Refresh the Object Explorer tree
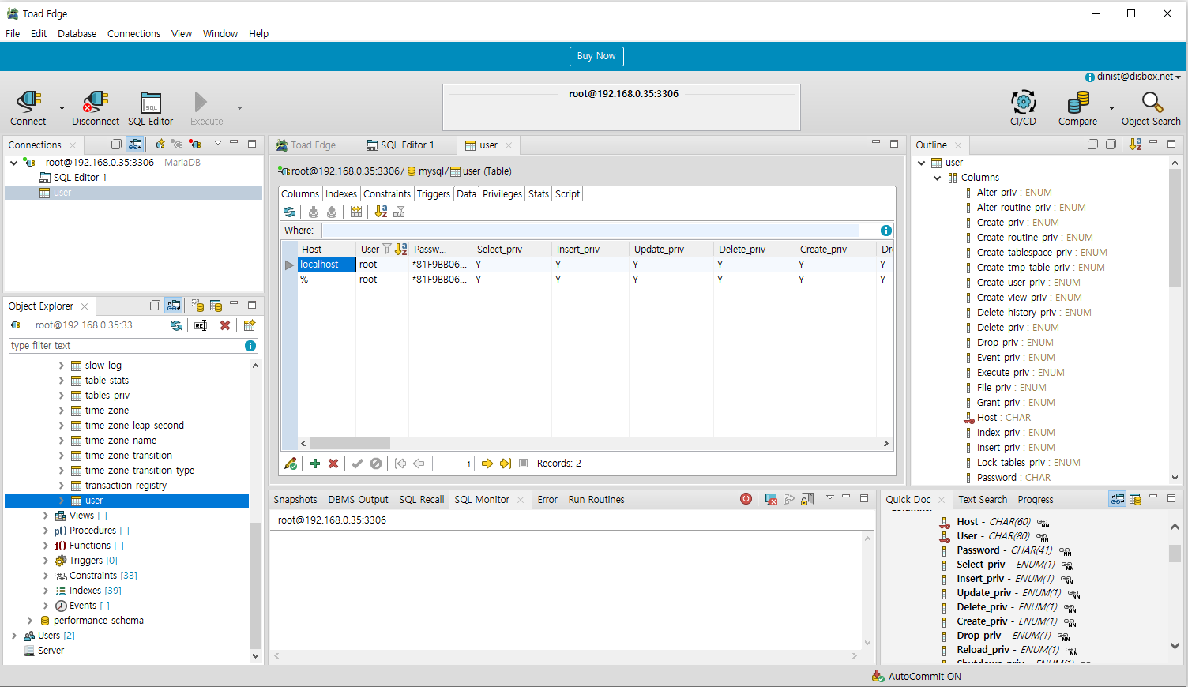Screen dimensions: 1188x687 [177, 325]
